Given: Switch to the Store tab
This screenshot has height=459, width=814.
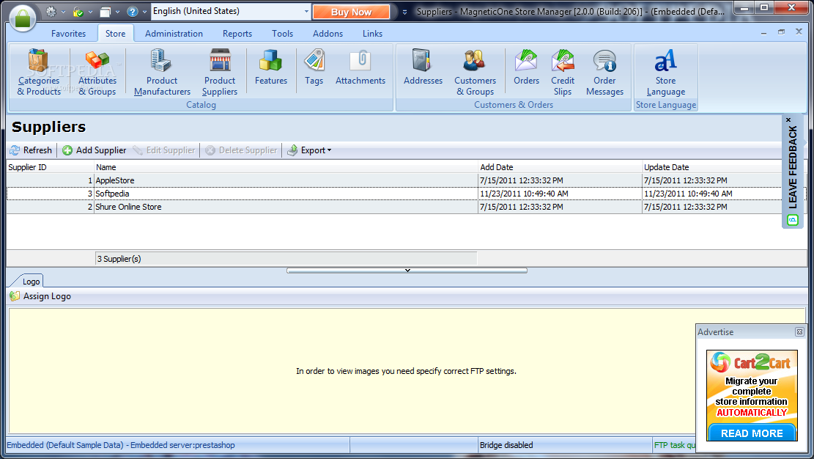Looking at the screenshot, I should (x=115, y=33).
